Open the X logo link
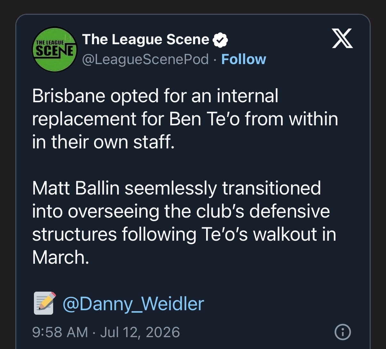 click(x=342, y=38)
